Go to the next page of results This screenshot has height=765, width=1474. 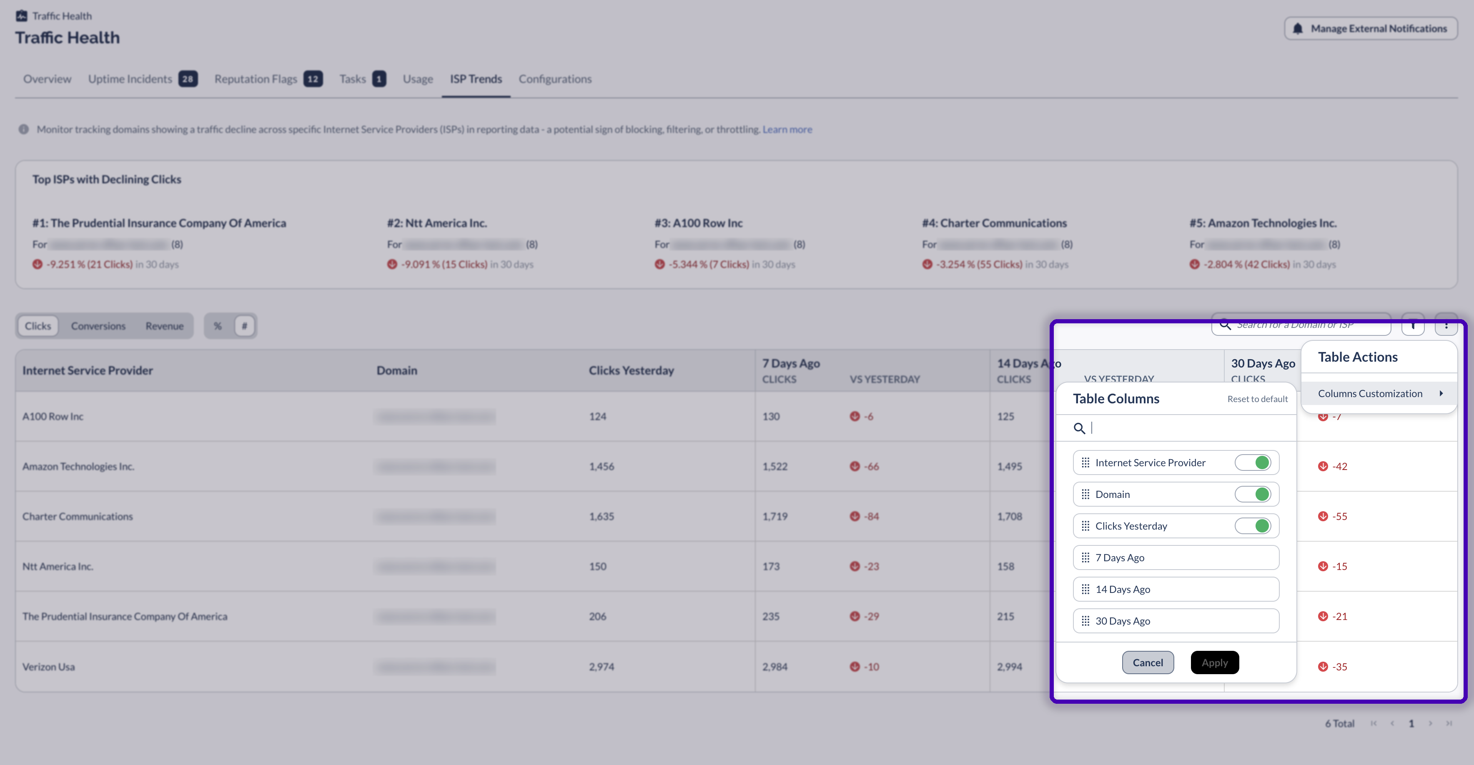[1431, 723]
